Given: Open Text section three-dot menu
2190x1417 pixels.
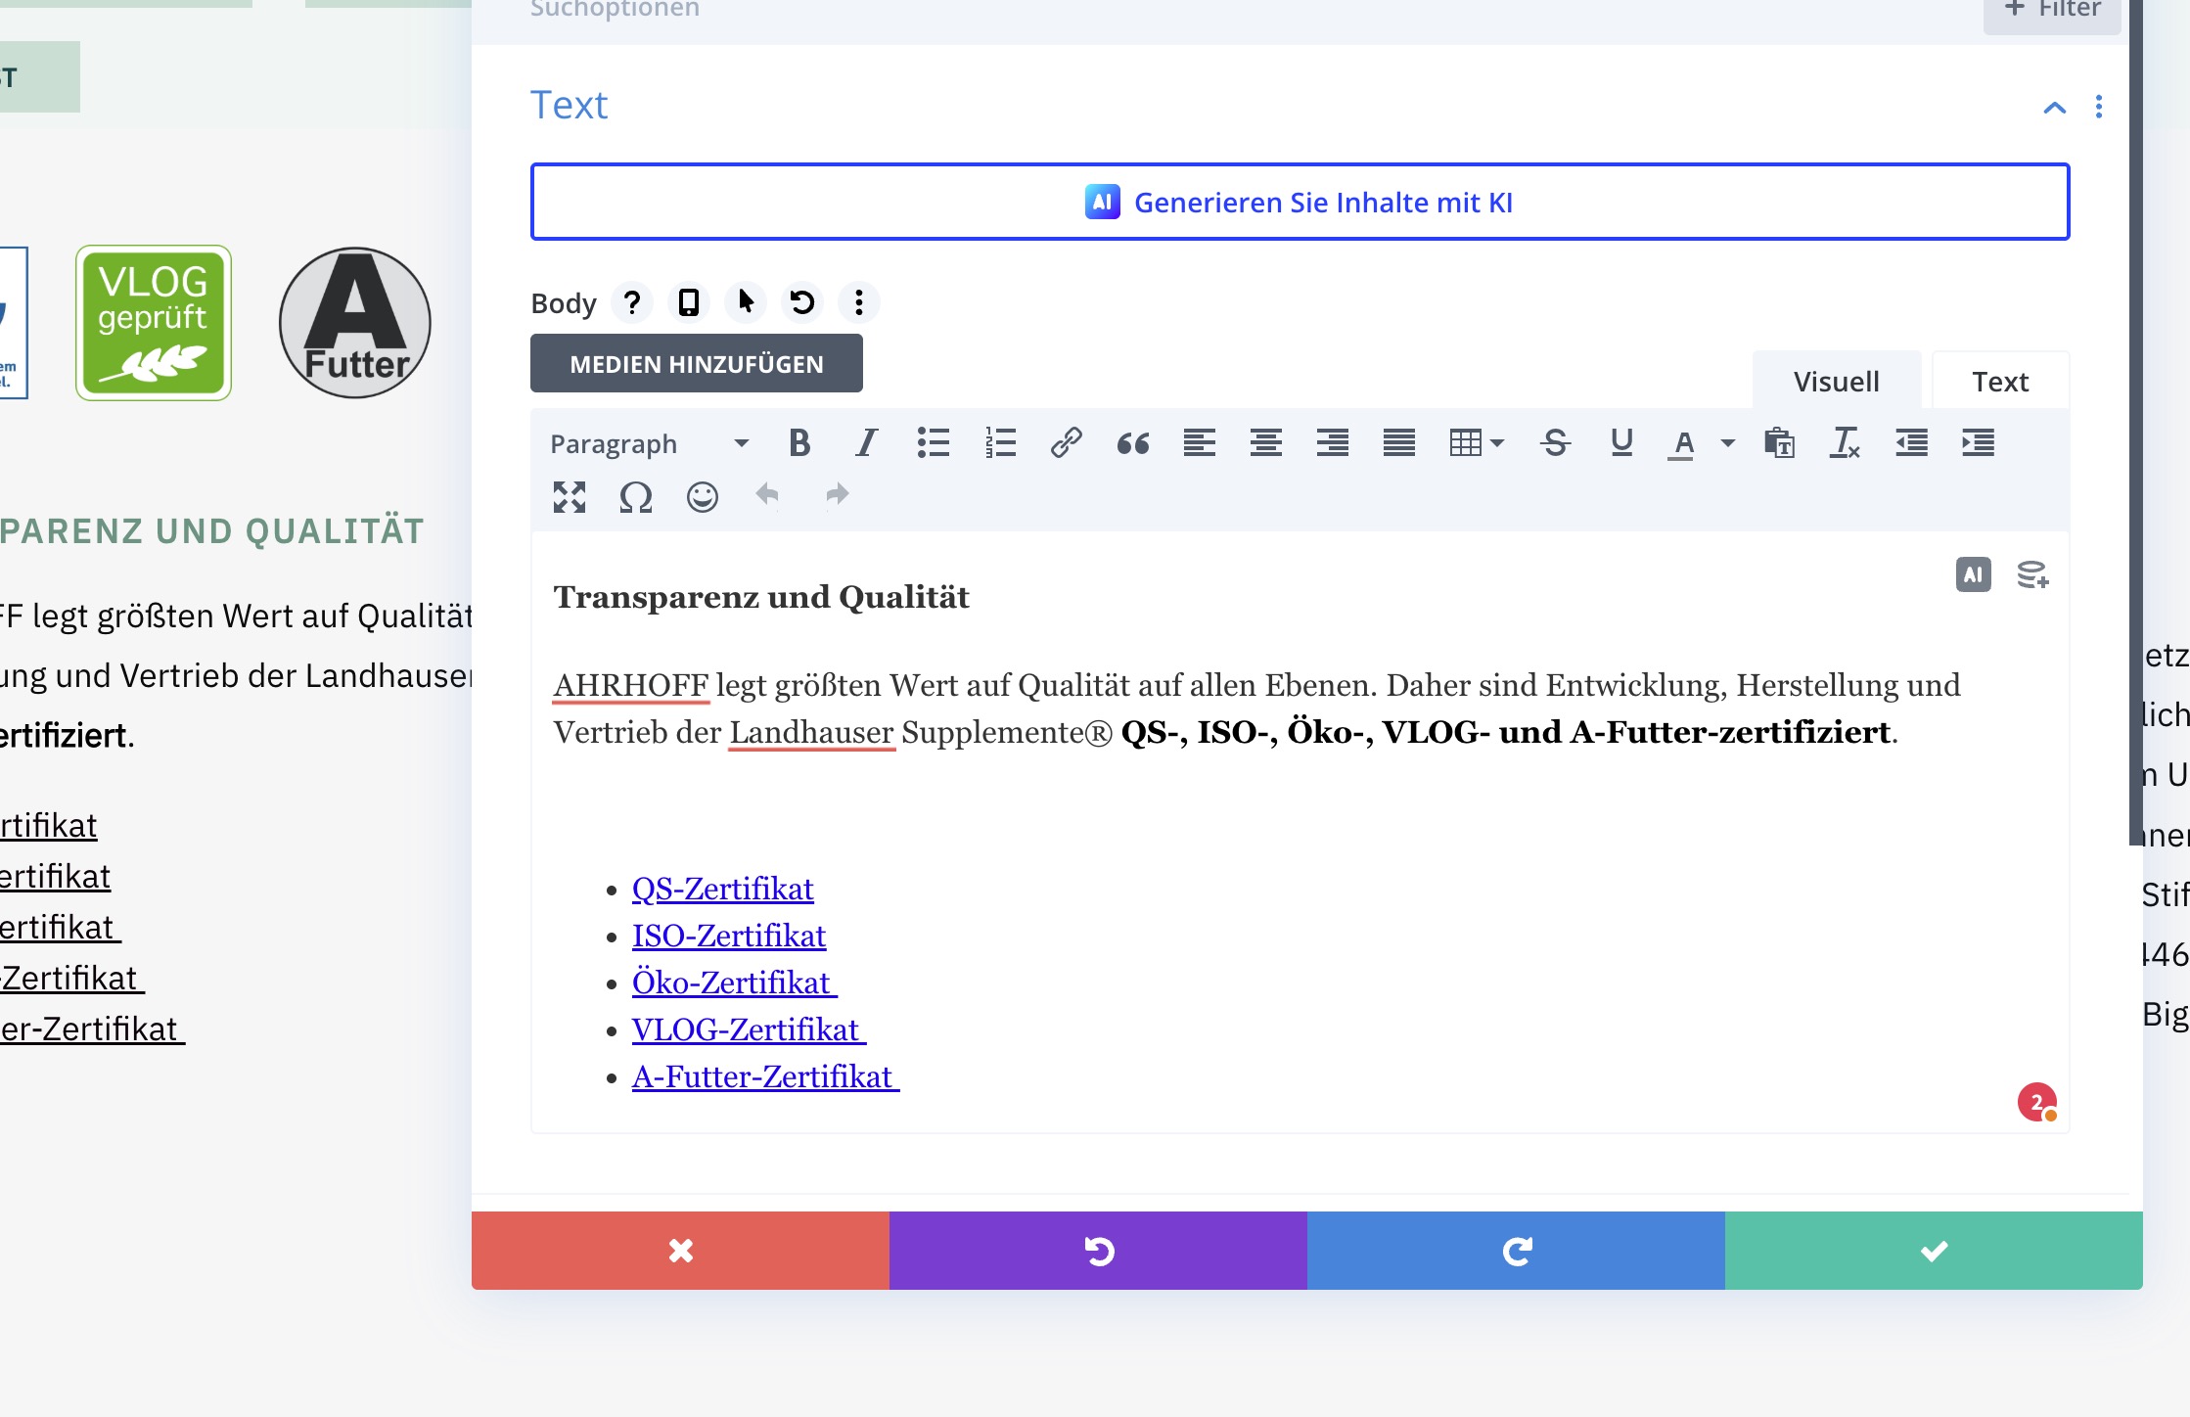Looking at the screenshot, I should 2099,107.
